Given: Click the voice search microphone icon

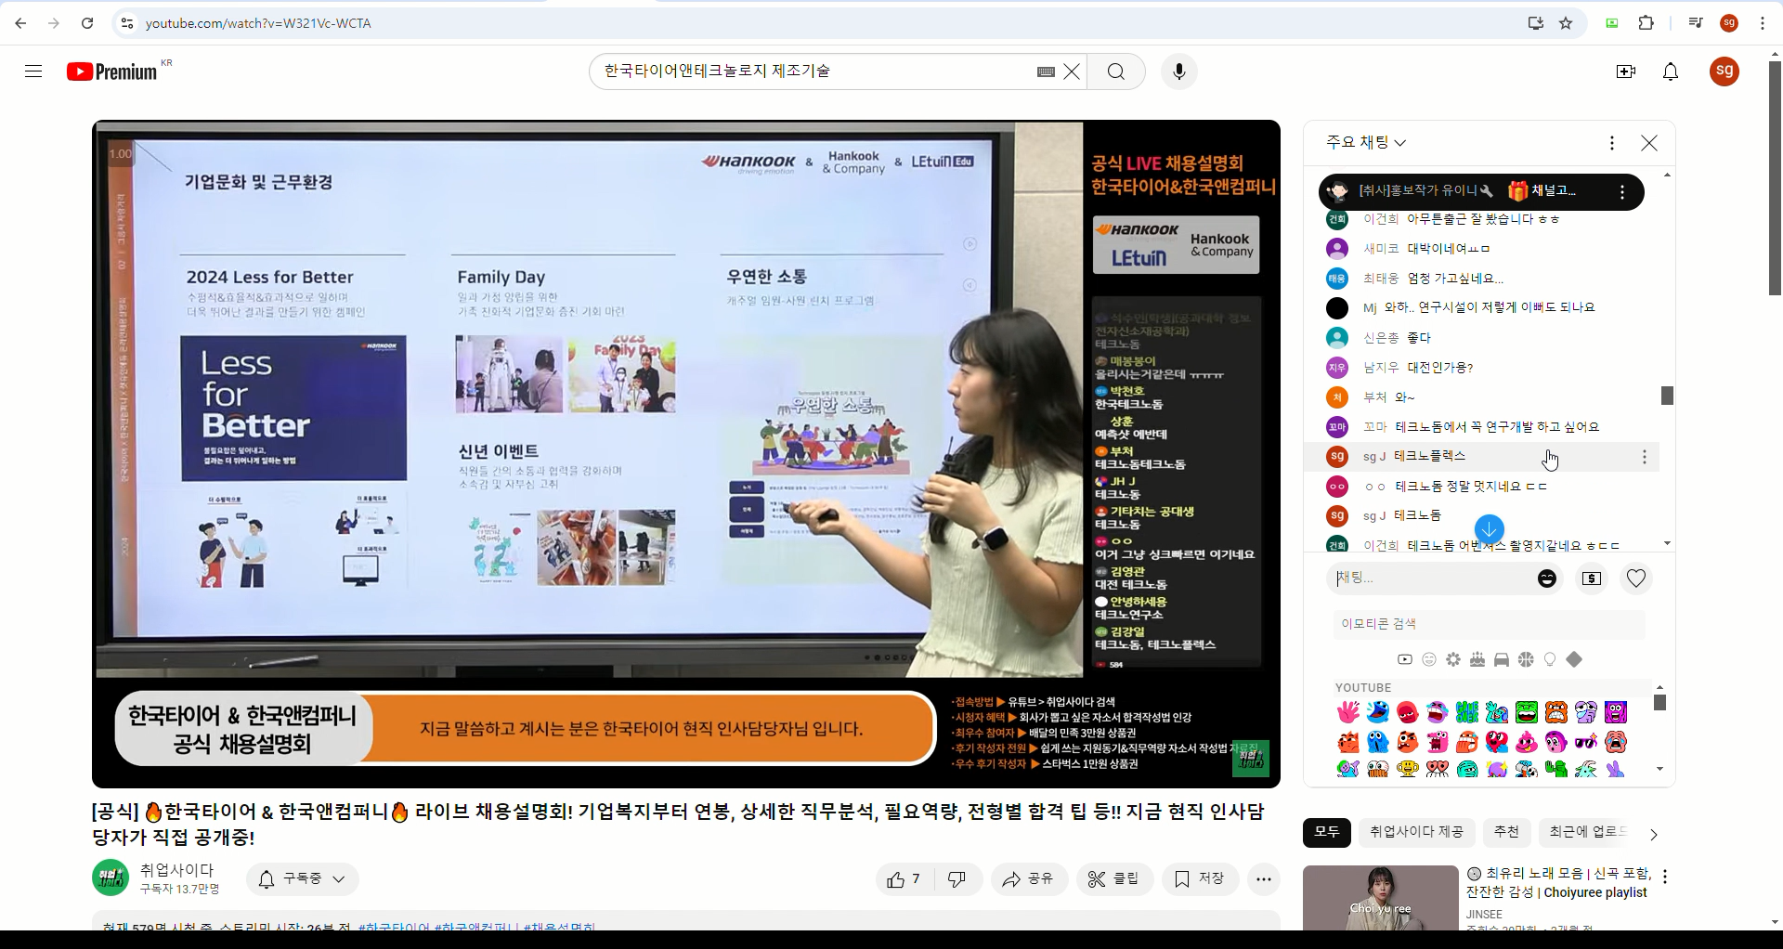Looking at the screenshot, I should [x=1178, y=71].
